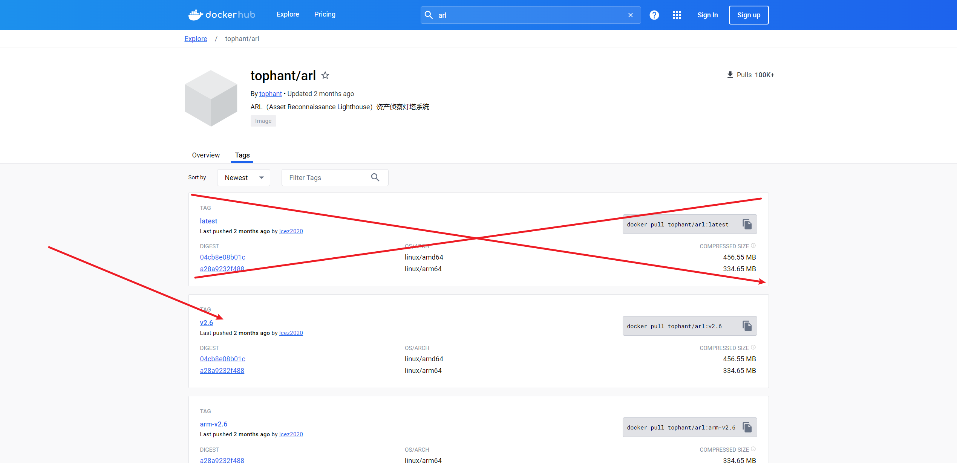957x463 pixels.
Task: Click the Docker Hub logo
Action: pos(222,15)
